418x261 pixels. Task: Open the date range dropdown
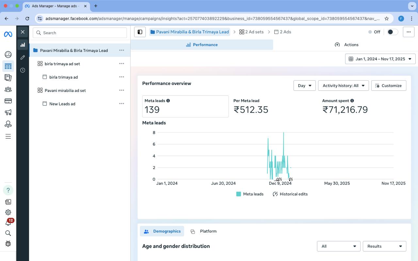380,59
